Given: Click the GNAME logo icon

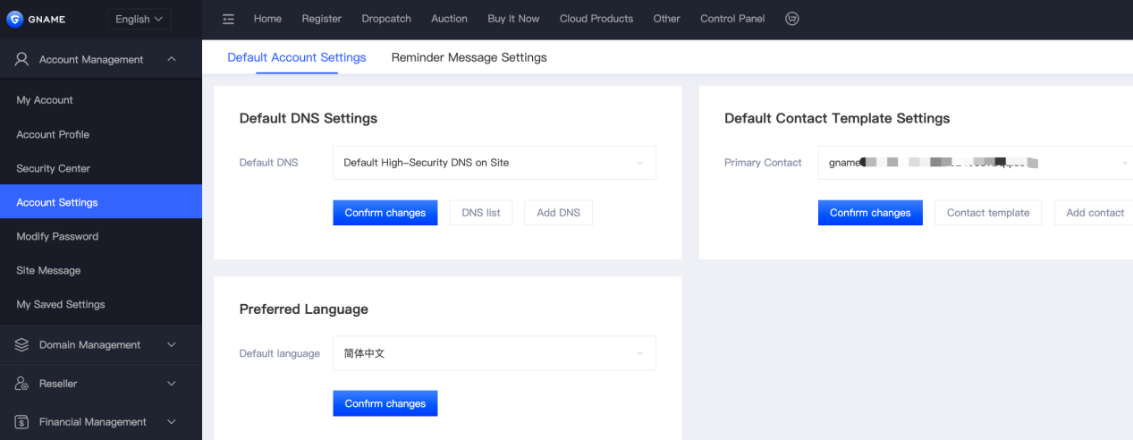Looking at the screenshot, I should click(x=14, y=20).
